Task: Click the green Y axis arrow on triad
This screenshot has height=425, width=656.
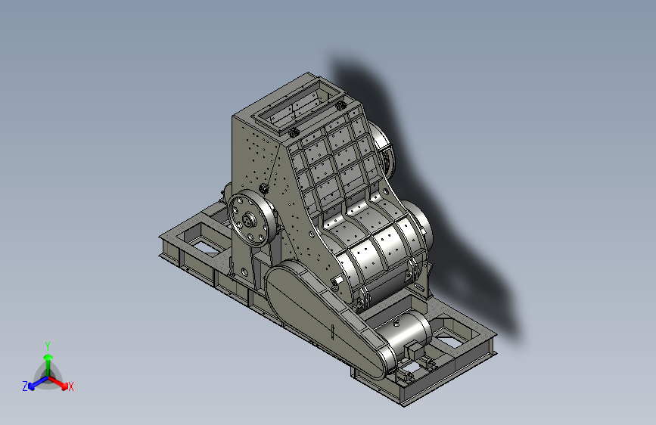Action: point(48,365)
